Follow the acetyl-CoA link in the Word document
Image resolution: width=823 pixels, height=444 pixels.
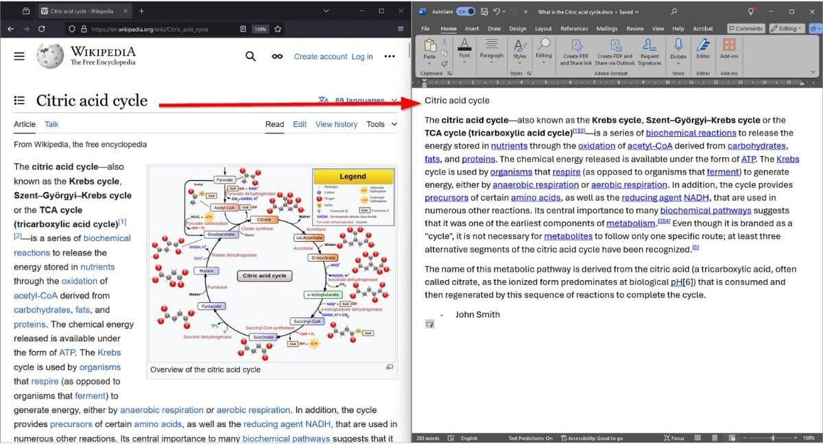(x=650, y=146)
